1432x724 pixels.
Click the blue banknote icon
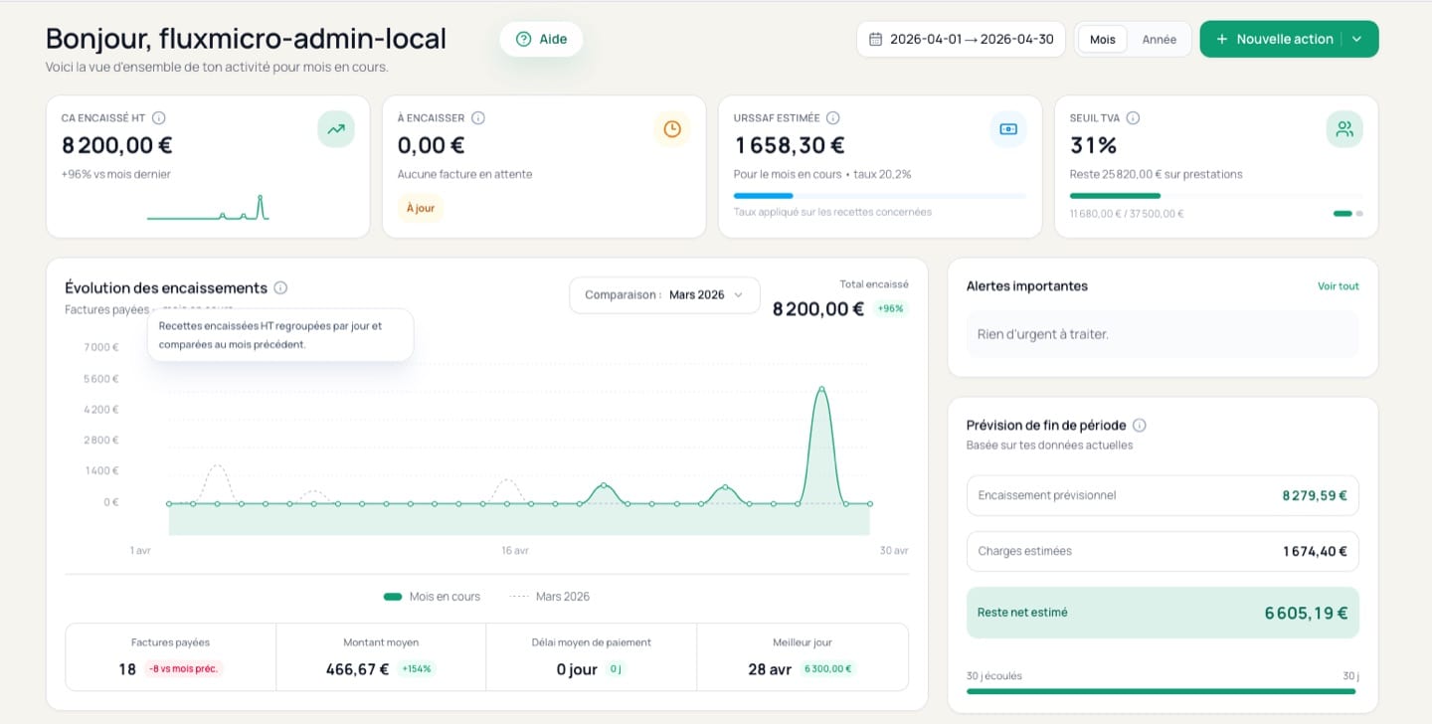(x=1008, y=129)
